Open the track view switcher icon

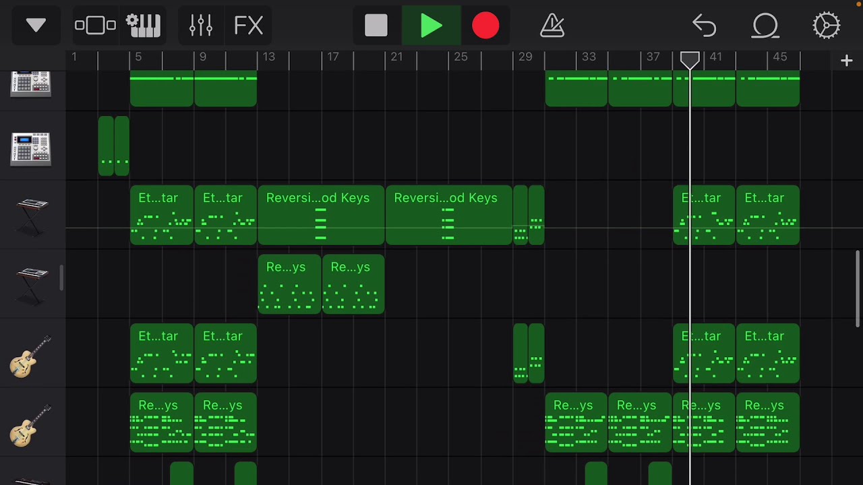[x=95, y=25]
